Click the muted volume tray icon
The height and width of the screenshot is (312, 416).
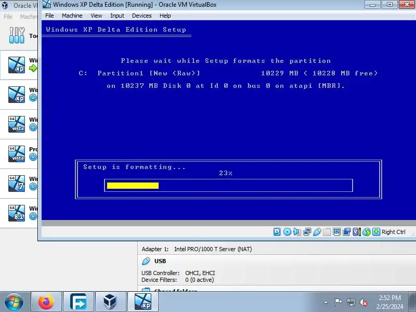coord(363,302)
